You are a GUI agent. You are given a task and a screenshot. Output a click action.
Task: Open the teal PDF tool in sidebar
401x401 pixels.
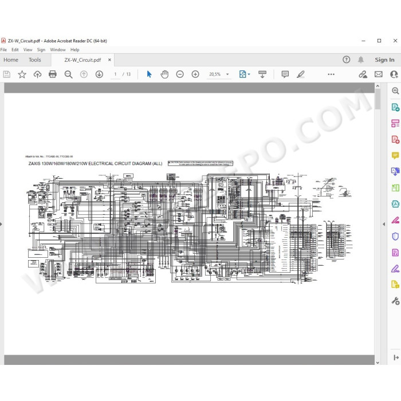pyautogui.click(x=395, y=204)
